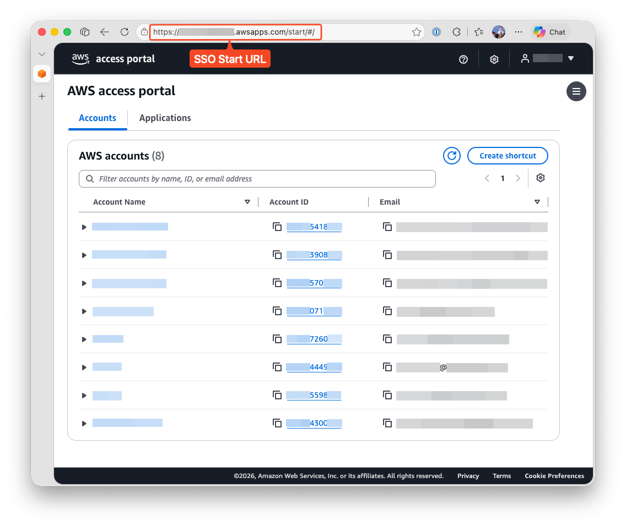Expand the account row with ID 5598
626x527 pixels.
(x=84, y=396)
